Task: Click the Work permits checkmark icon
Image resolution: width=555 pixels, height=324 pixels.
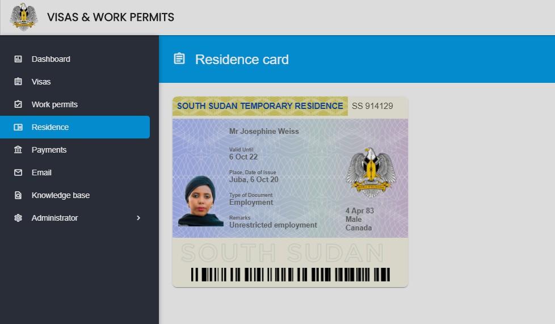Action: (18, 104)
